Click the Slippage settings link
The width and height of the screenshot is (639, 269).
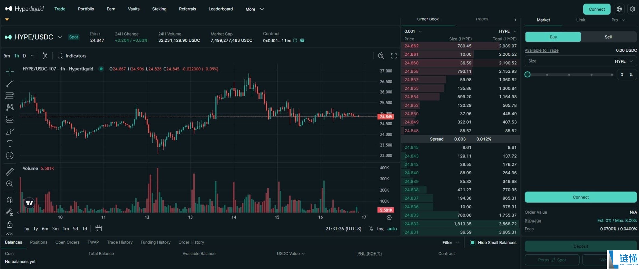coord(533,221)
